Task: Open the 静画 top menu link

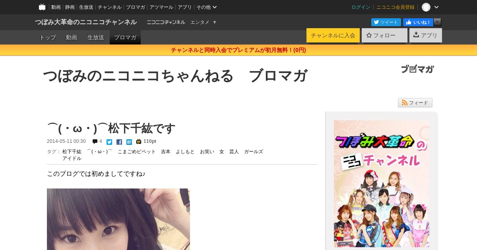Action: (70, 7)
